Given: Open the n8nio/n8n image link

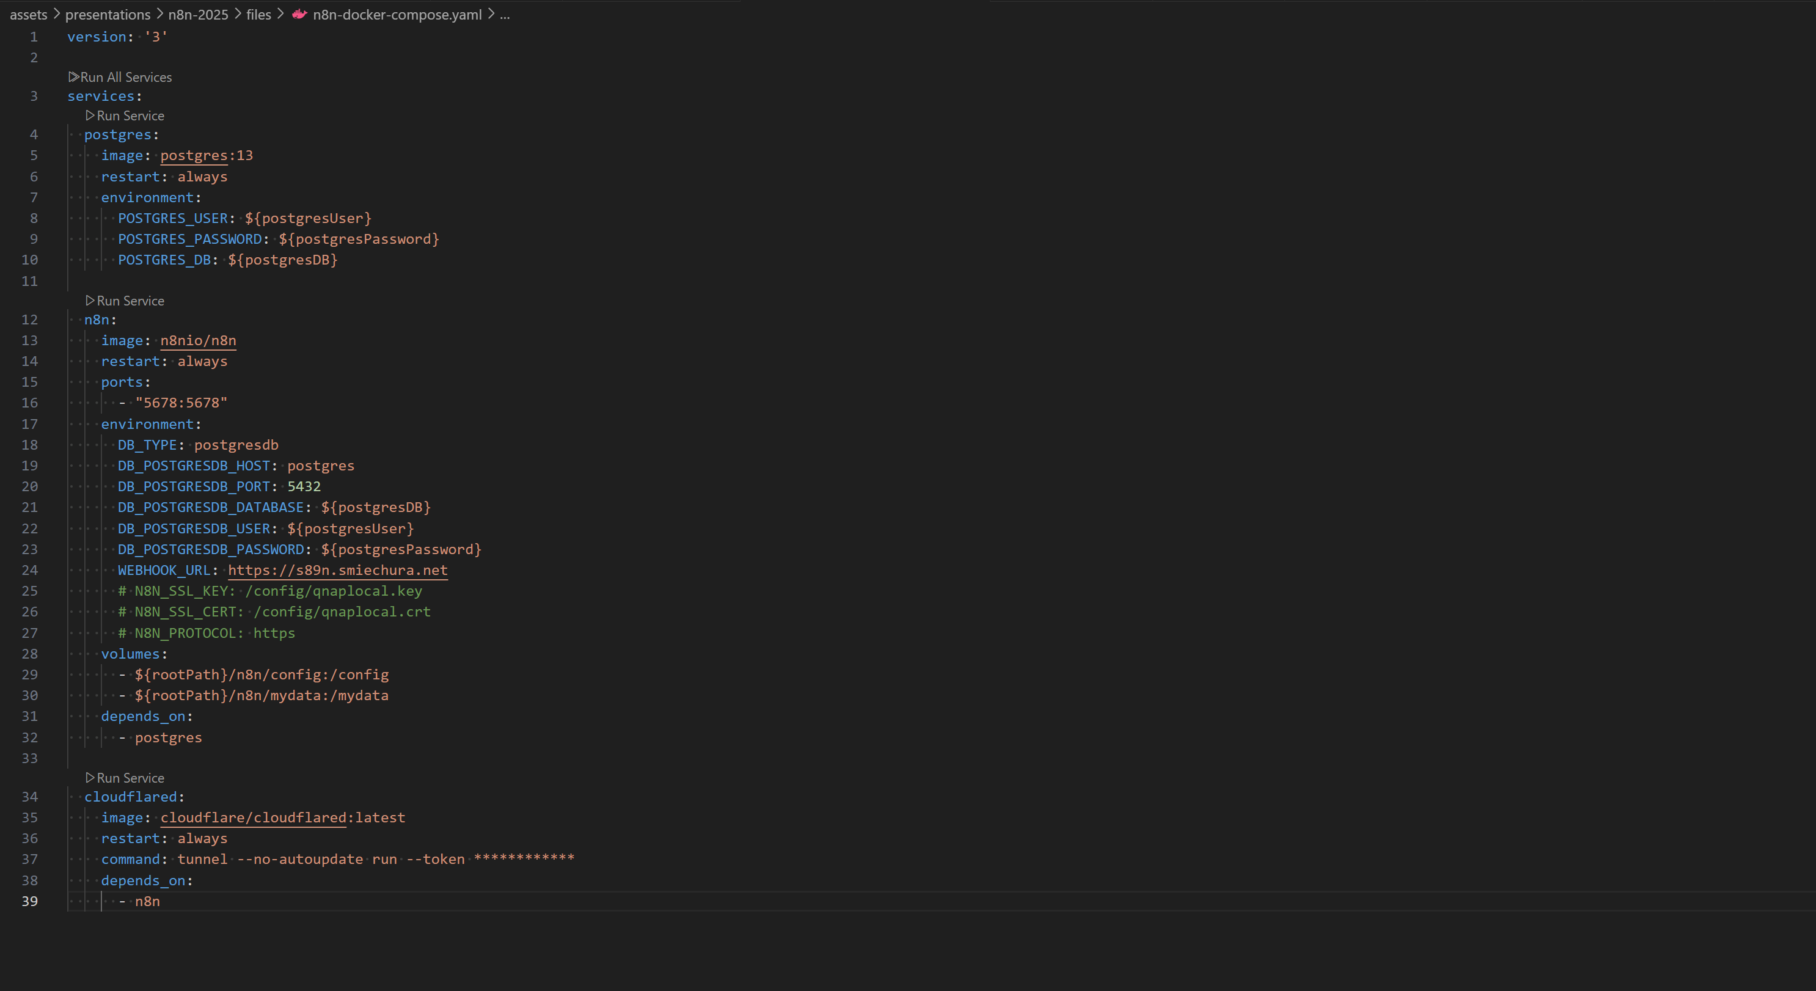Looking at the screenshot, I should pyautogui.click(x=197, y=340).
